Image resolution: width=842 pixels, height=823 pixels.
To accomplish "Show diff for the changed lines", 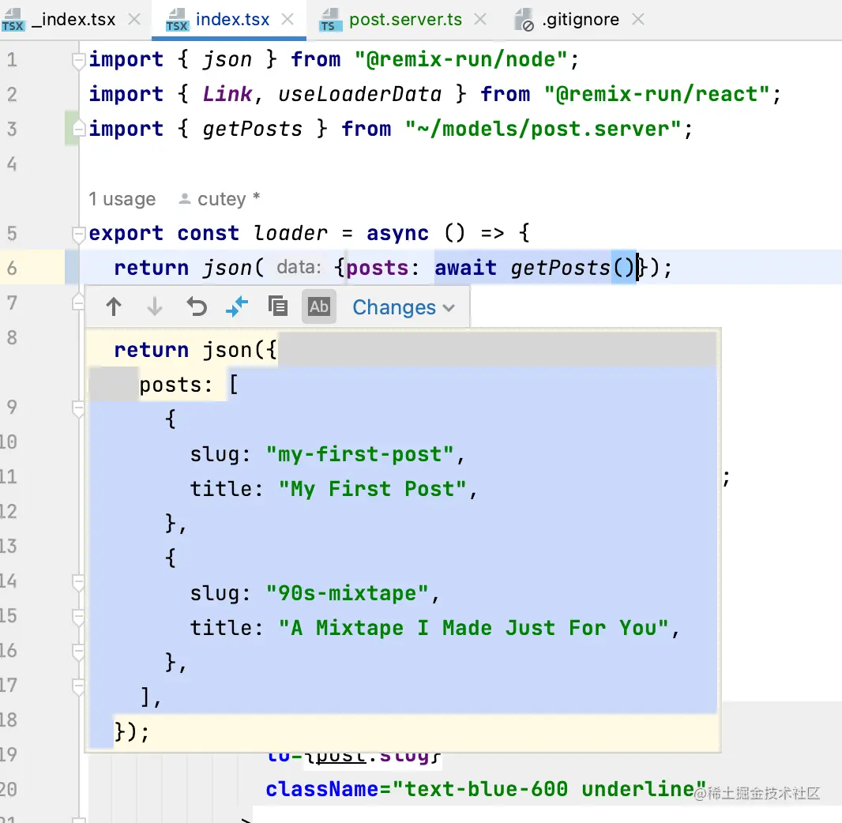I will point(237,306).
